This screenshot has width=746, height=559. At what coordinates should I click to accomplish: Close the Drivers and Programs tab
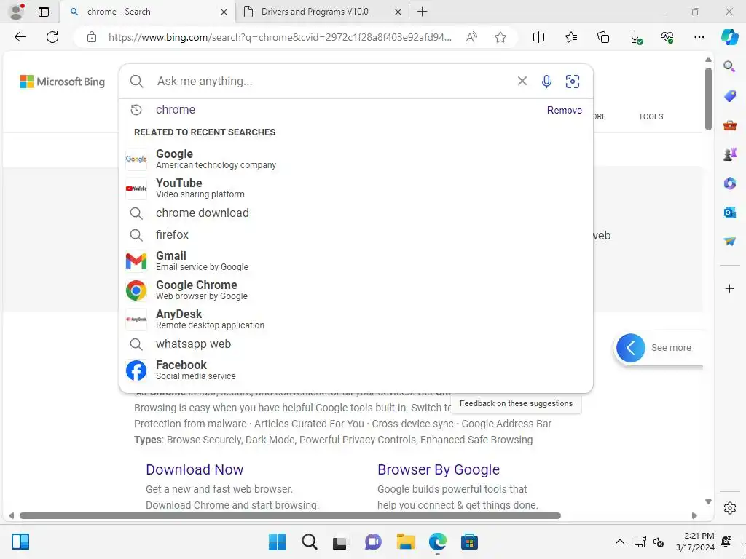[x=398, y=12]
